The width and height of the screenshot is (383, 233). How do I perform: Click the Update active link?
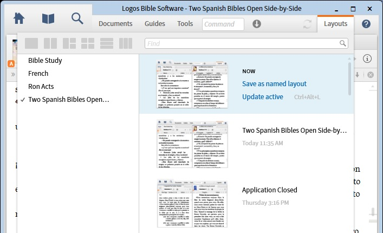pos(262,97)
